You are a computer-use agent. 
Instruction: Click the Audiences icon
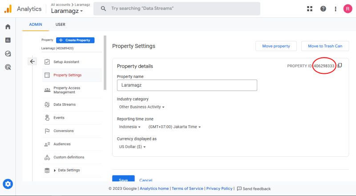pyautogui.click(x=47, y=144)
